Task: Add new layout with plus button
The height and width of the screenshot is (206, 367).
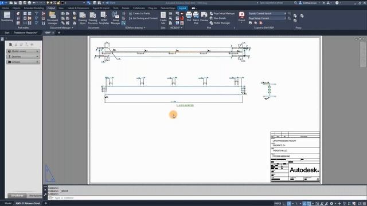Action: coord(46,204)
